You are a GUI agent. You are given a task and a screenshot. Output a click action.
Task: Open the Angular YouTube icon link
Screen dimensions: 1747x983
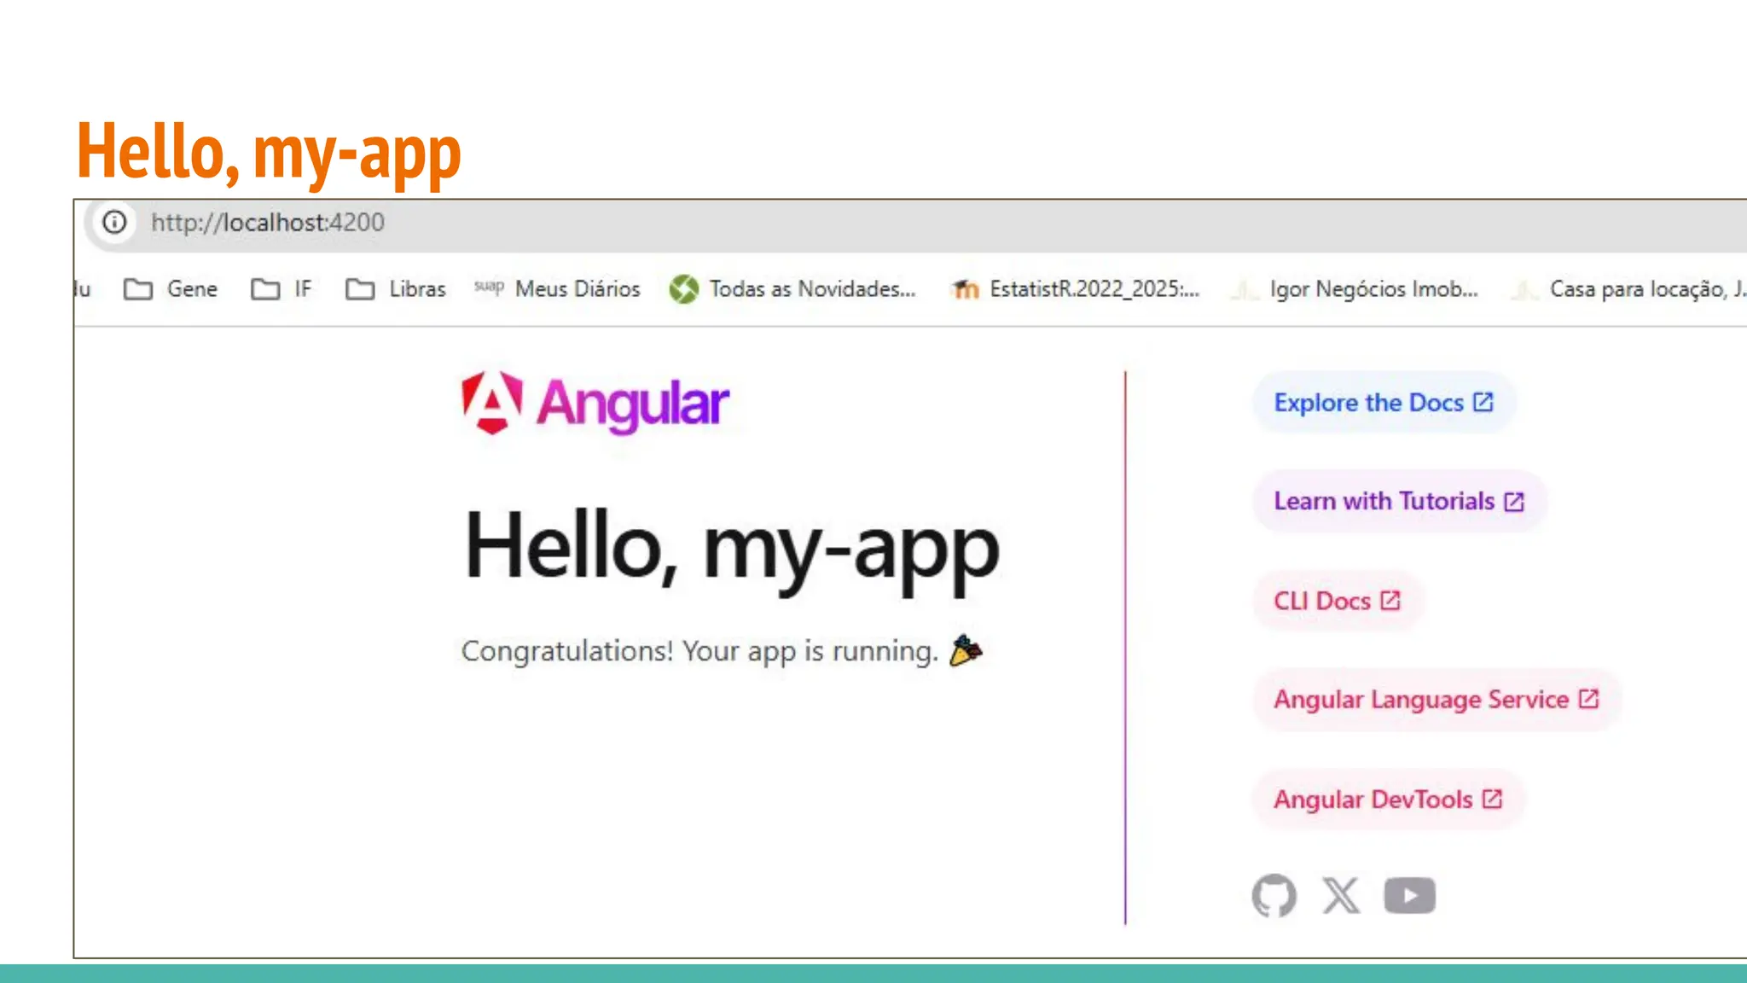click(x=1409, y=896)
